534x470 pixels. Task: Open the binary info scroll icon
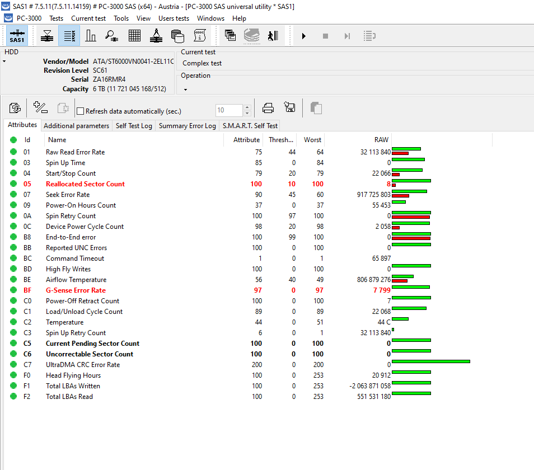[x=200, y=36]
